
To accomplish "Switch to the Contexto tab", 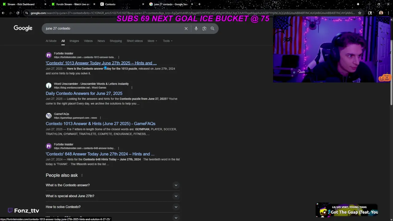I will [x=122, y=4].
